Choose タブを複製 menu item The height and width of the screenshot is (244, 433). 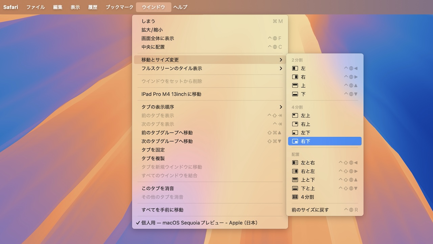(x=210, y=159)
